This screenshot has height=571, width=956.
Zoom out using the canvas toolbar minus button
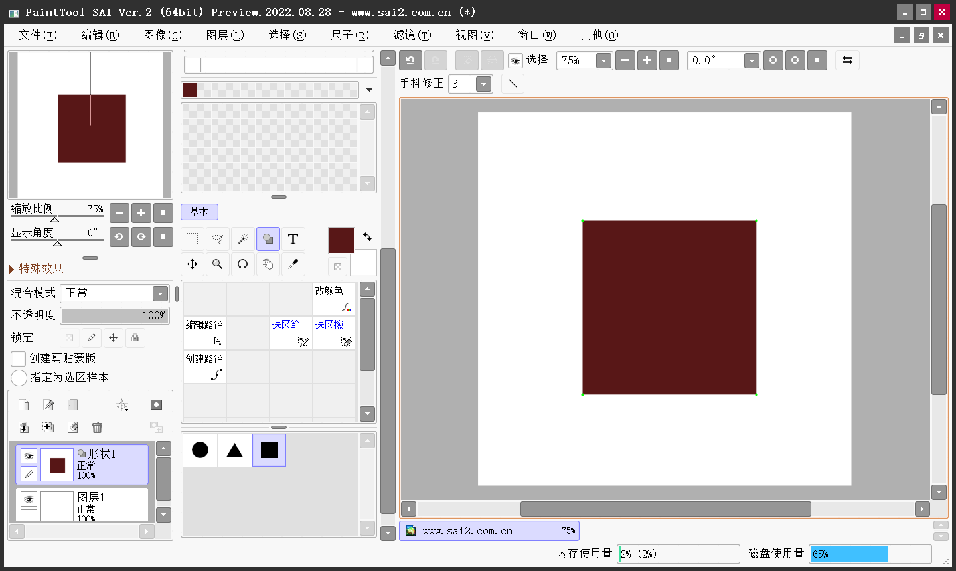pyautogui.click(x=625, y=60)
